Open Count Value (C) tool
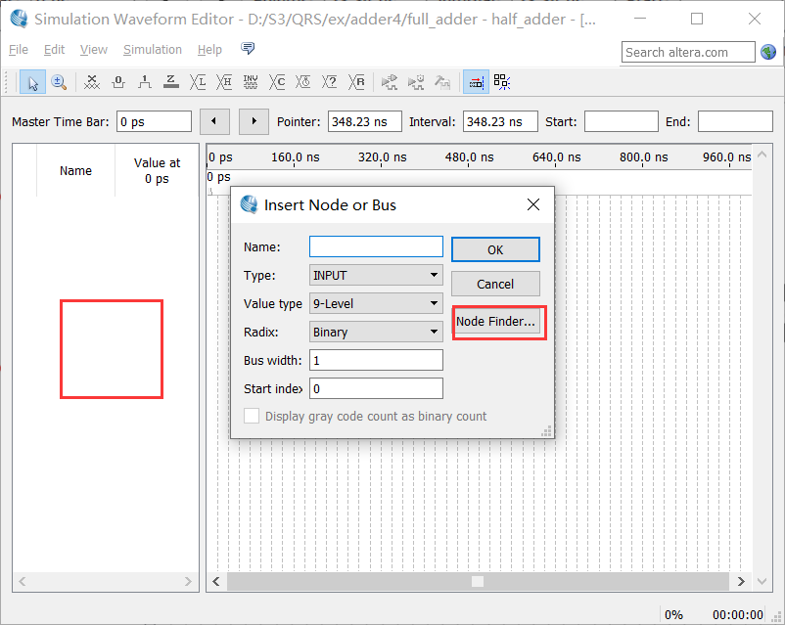 pyautogui.click(x=277, y=82)
